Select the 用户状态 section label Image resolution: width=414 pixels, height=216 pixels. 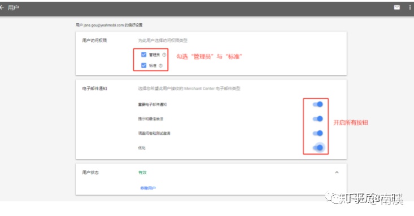[90, 173]
